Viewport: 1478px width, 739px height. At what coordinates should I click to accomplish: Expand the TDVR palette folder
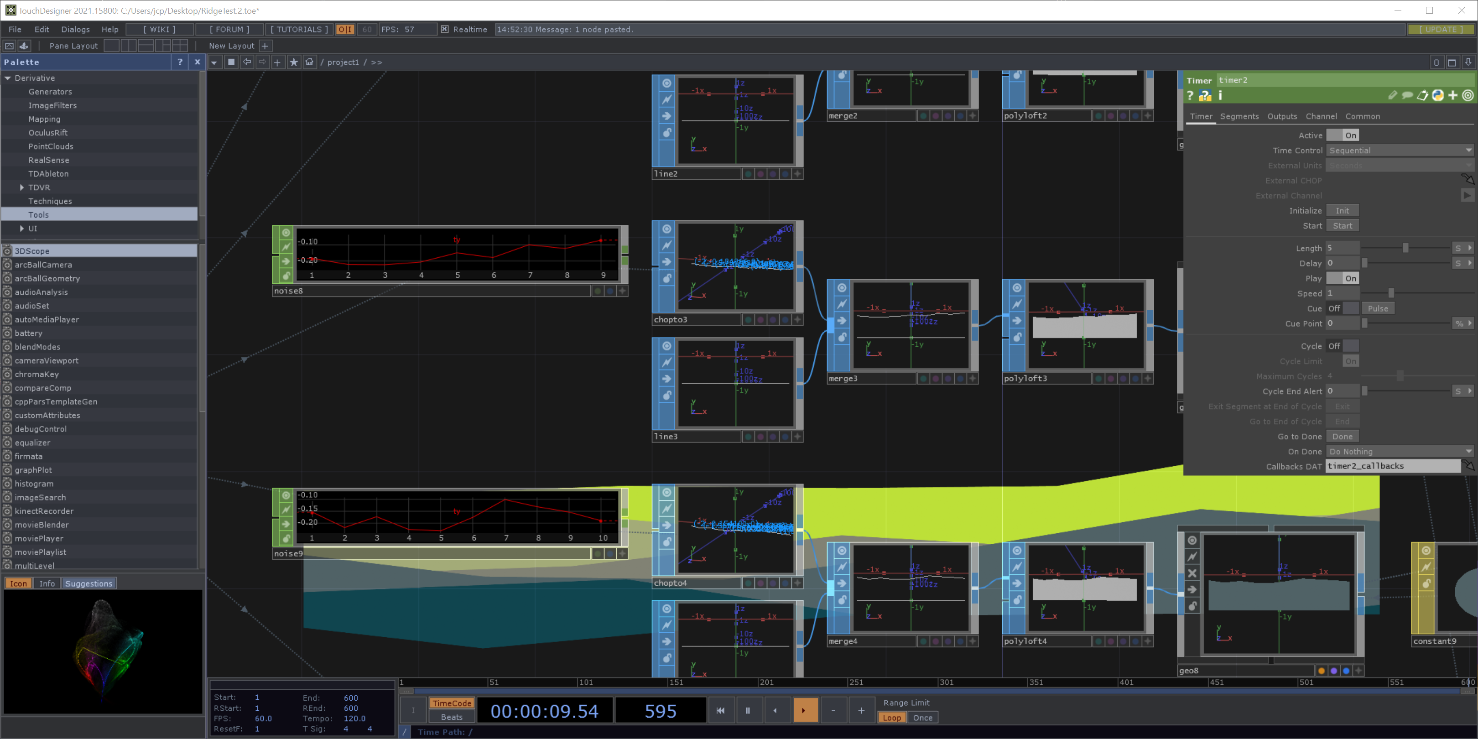[22, 187]
